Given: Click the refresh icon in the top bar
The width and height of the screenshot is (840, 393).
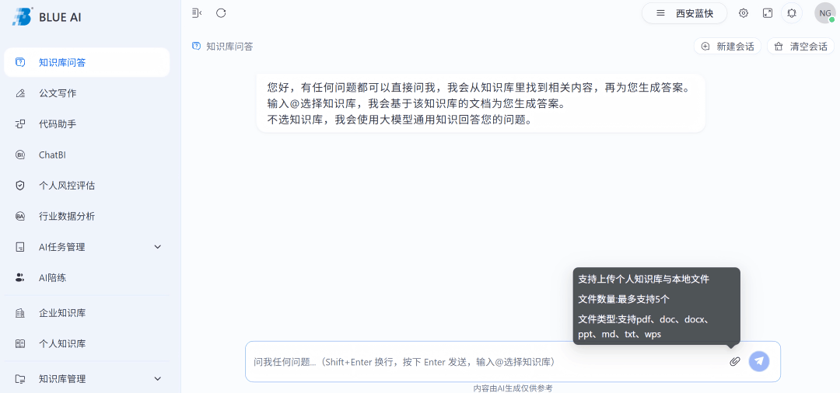Looking at the screenshot, I should pyautogui.click(x=221, y=13).
